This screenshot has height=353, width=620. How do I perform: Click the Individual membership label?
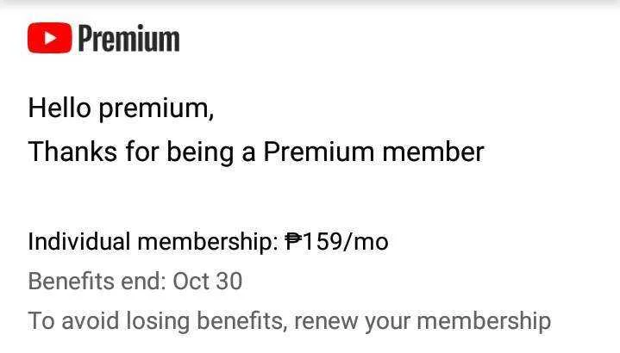[153, 241]
